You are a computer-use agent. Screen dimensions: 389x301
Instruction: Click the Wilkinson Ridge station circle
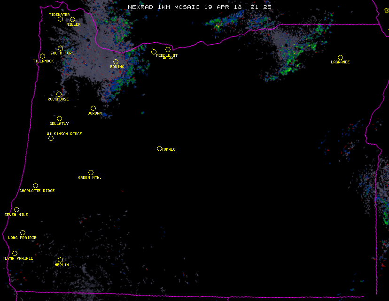[51, 138]
